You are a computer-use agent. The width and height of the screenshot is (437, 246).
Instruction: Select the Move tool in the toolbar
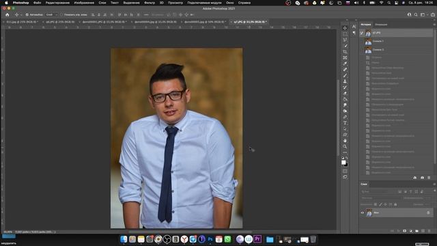[345, 28]
